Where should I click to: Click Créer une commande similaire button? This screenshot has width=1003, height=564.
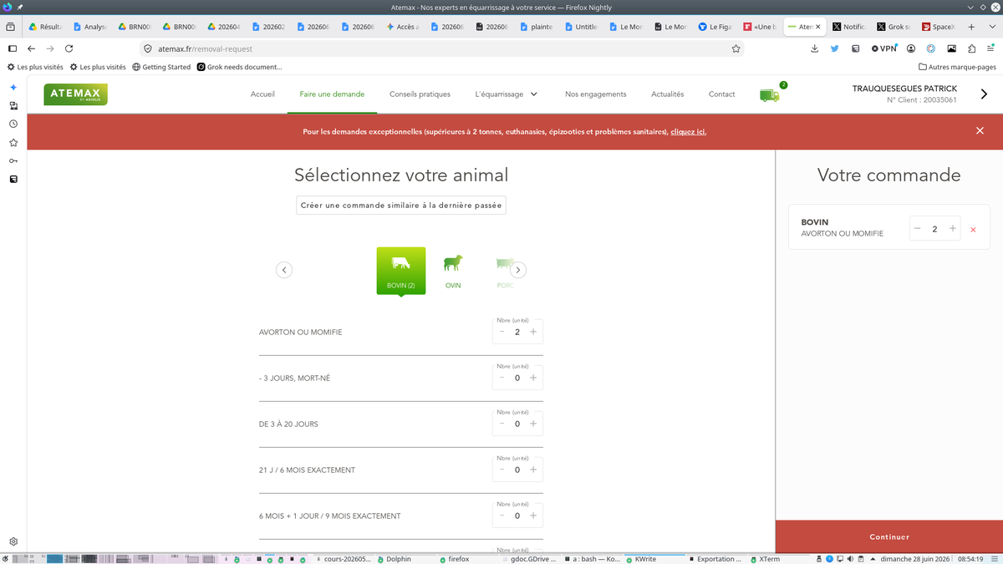click(401, 206)
